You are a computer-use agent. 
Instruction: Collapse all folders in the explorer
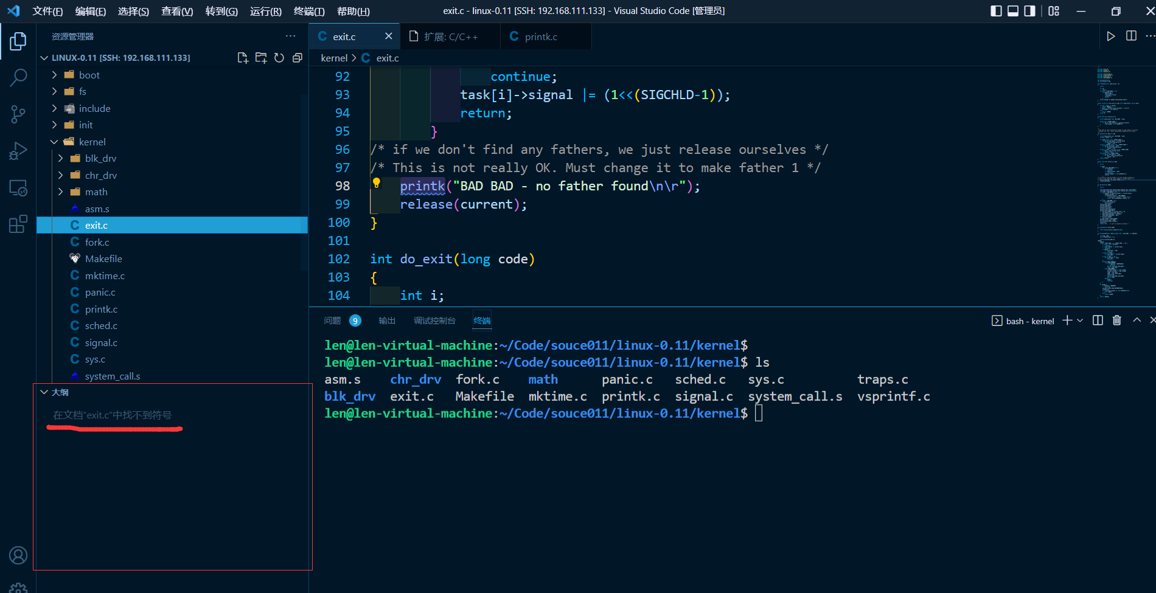coord(298,57)
